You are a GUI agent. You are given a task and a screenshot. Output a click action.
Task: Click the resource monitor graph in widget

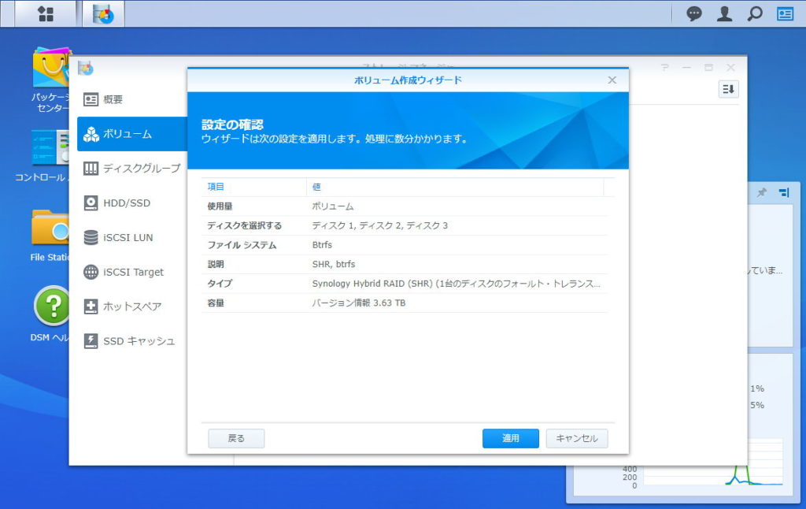[713, 474]
